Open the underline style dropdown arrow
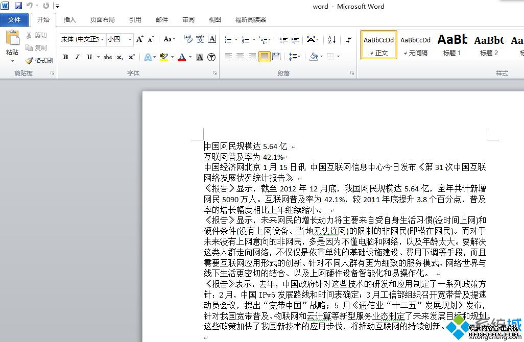The image size is (524, 342). tap(98, 57)
